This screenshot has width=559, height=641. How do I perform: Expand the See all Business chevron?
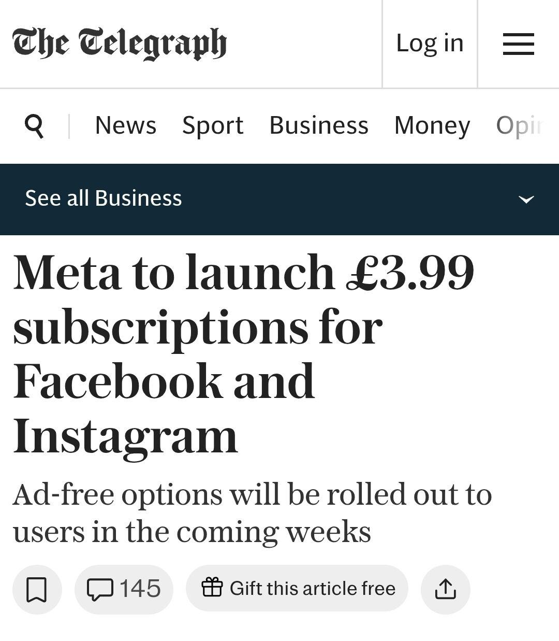[526, 199]
